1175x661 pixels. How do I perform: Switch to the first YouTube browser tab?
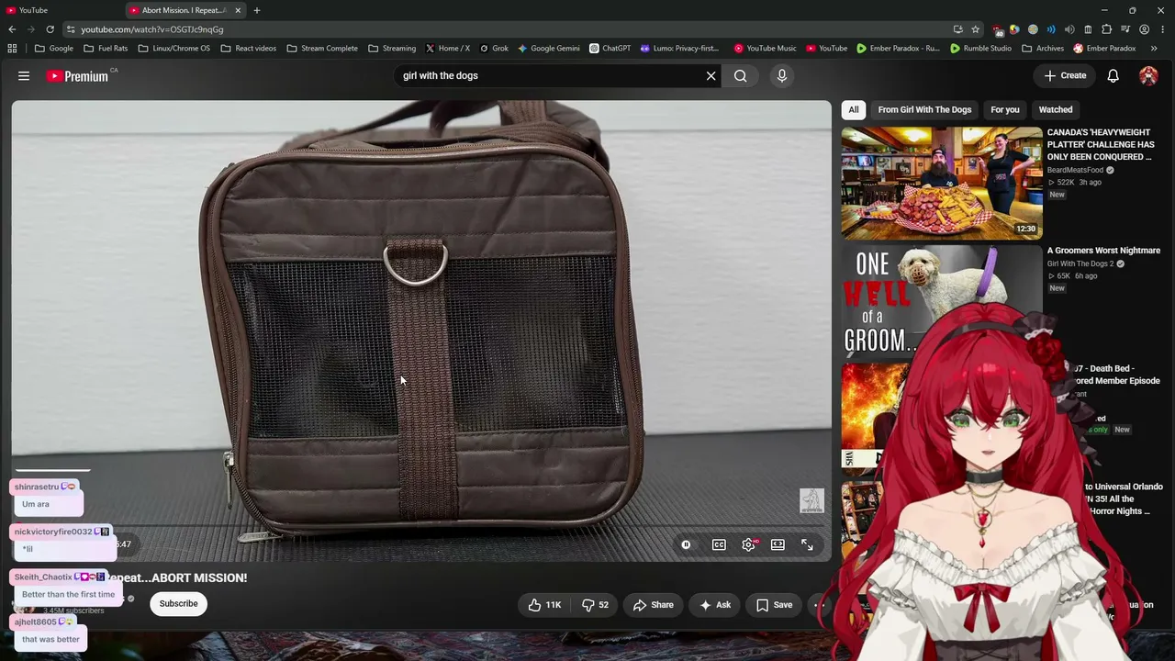[x=61, y=10]
